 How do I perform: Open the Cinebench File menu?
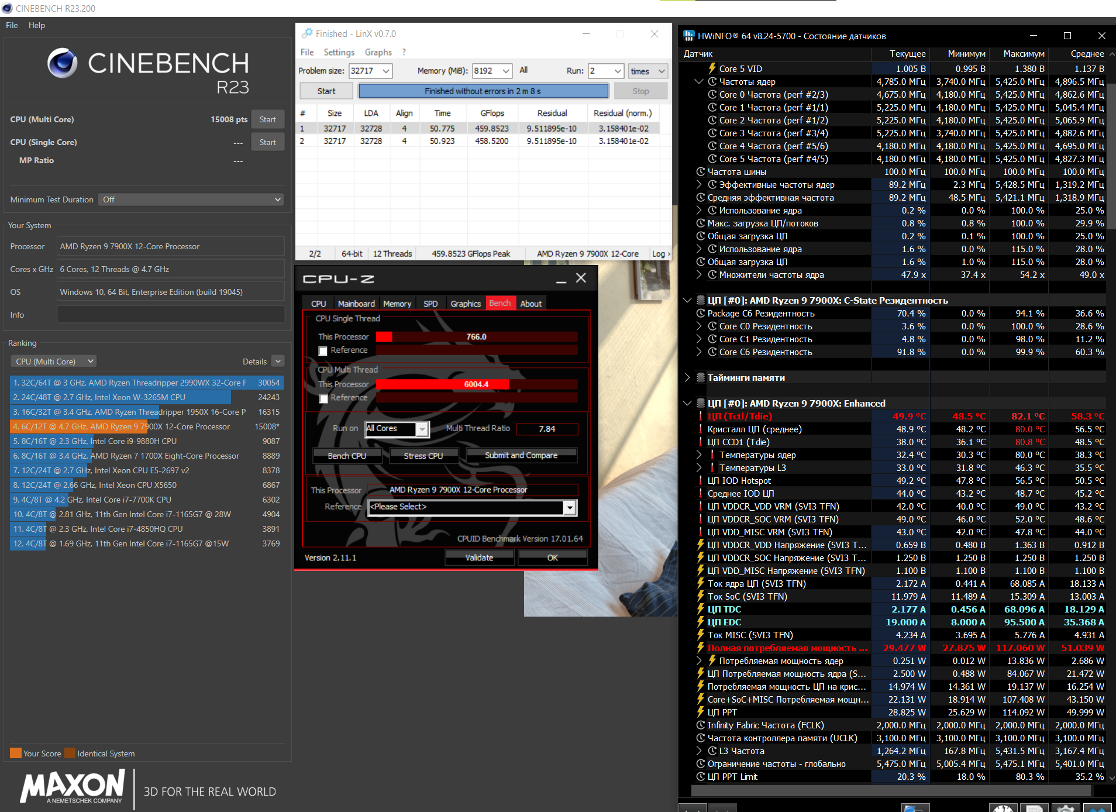[12, 25]
